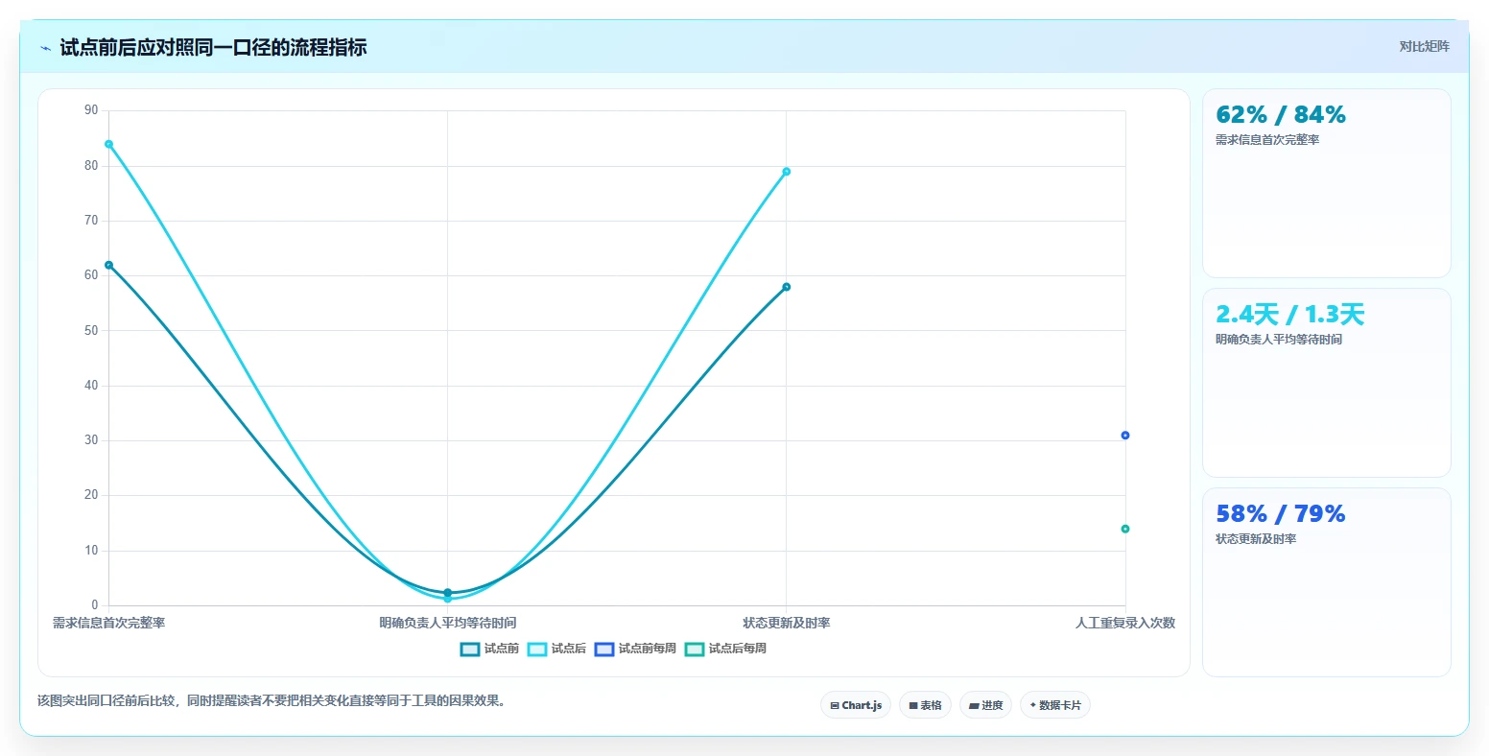1489x756 pixels.
Task: Open the 58% / 79% stat card
Action: pyautogui.click(x=1326, y=582)
